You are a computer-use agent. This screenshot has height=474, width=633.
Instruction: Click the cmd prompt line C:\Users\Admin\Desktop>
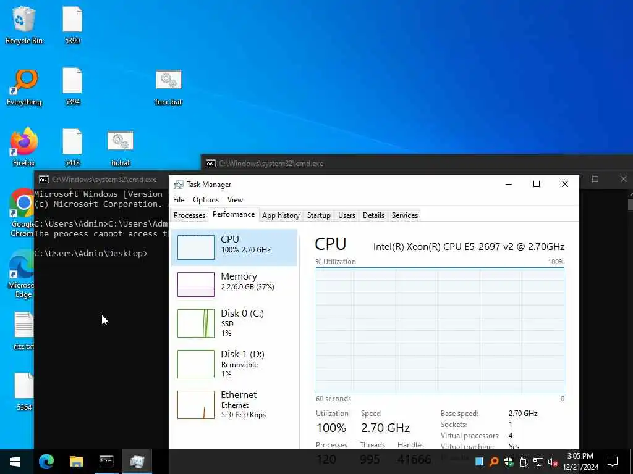[91, 254]
